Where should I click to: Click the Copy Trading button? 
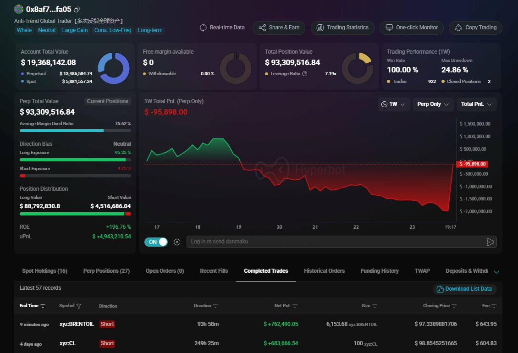475,28
